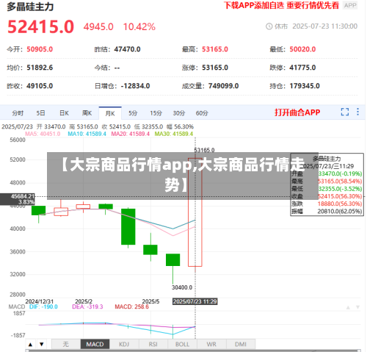Switch to 60分 chart tab

(202, 113)
